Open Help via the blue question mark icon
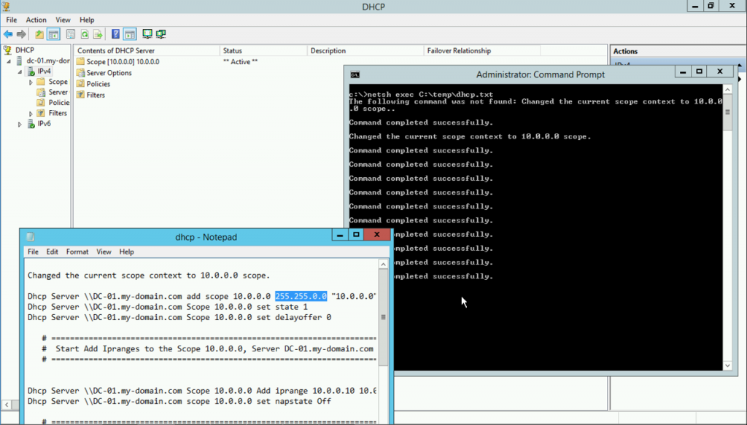Viewport: 747px width, 425px height. 116,34
